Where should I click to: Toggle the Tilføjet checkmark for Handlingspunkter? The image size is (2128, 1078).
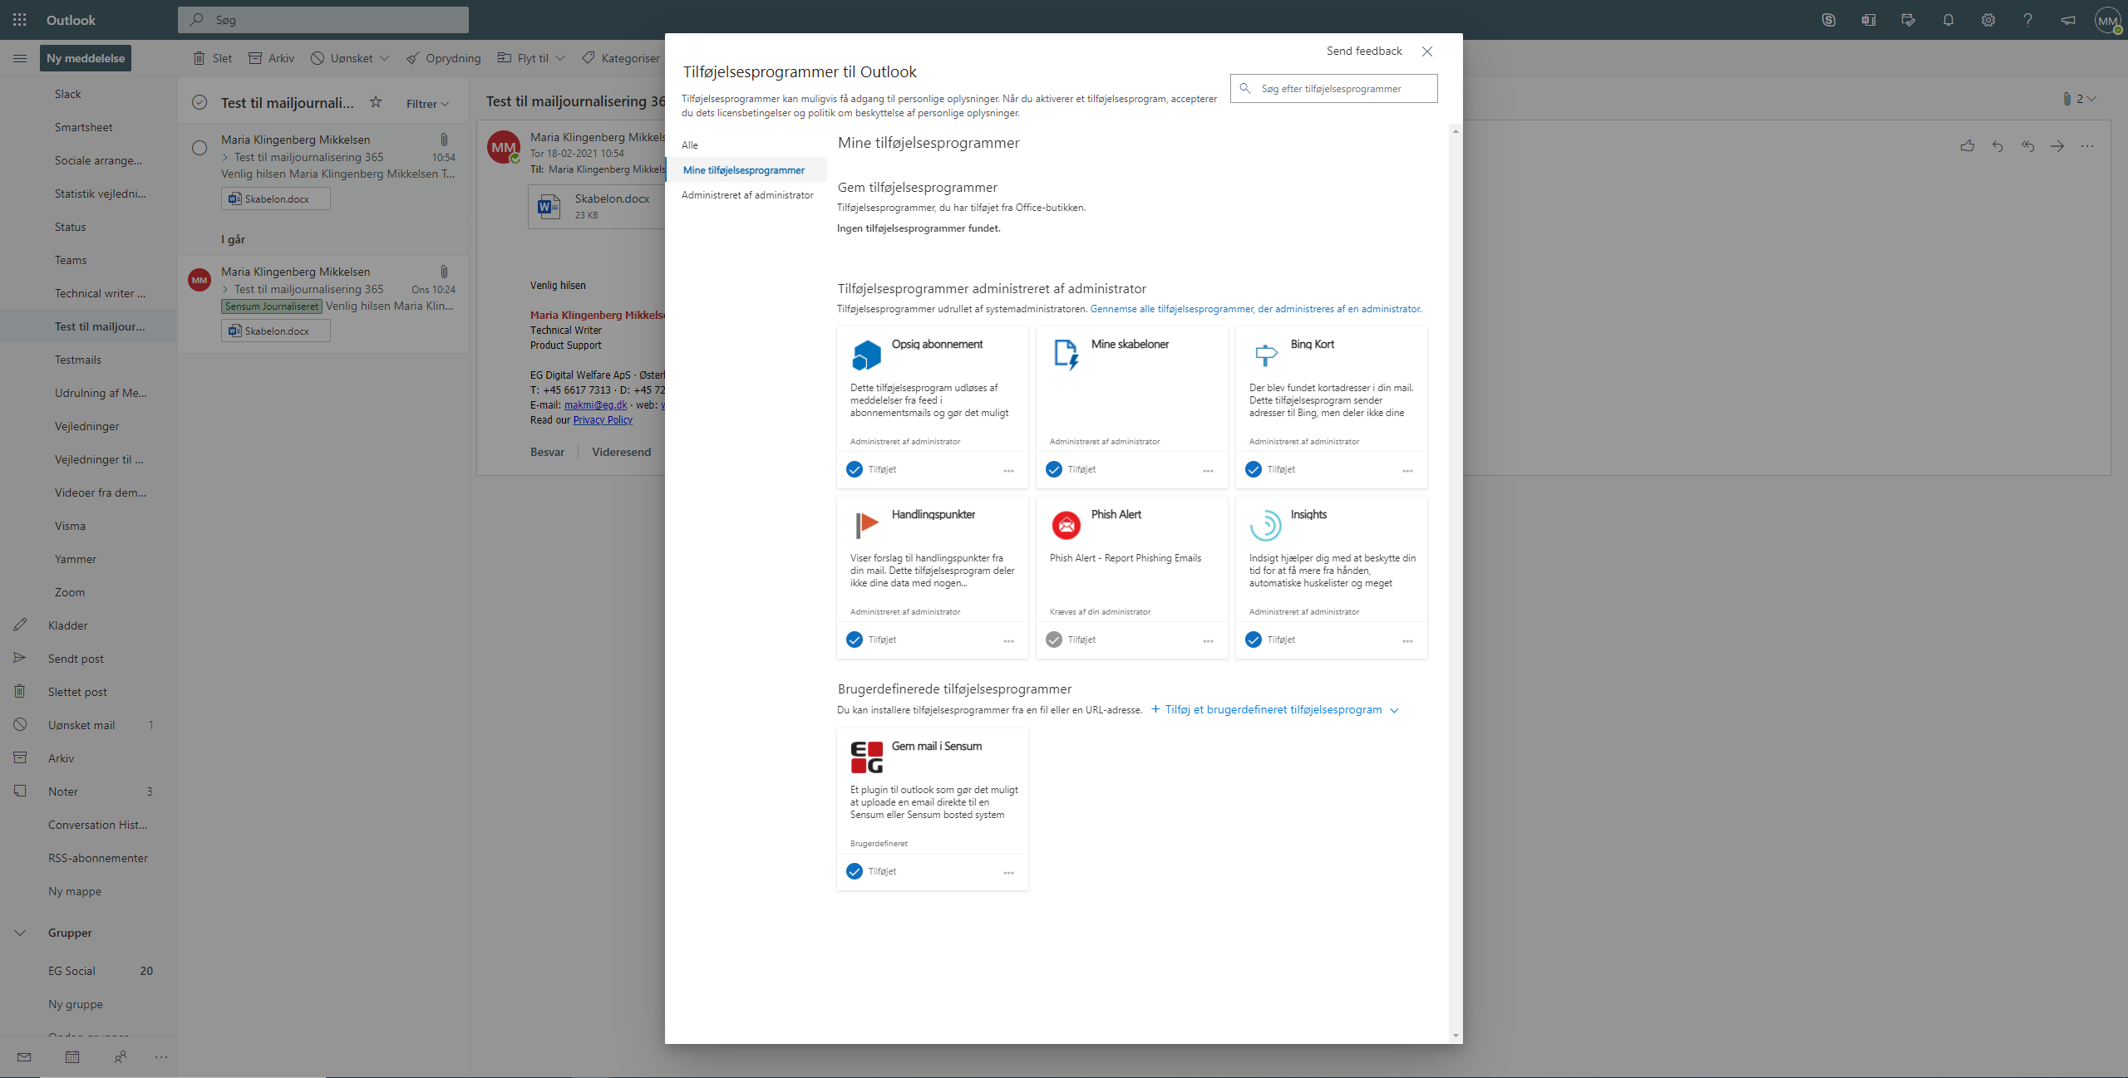pyautogui.click(x=855, y=639)
